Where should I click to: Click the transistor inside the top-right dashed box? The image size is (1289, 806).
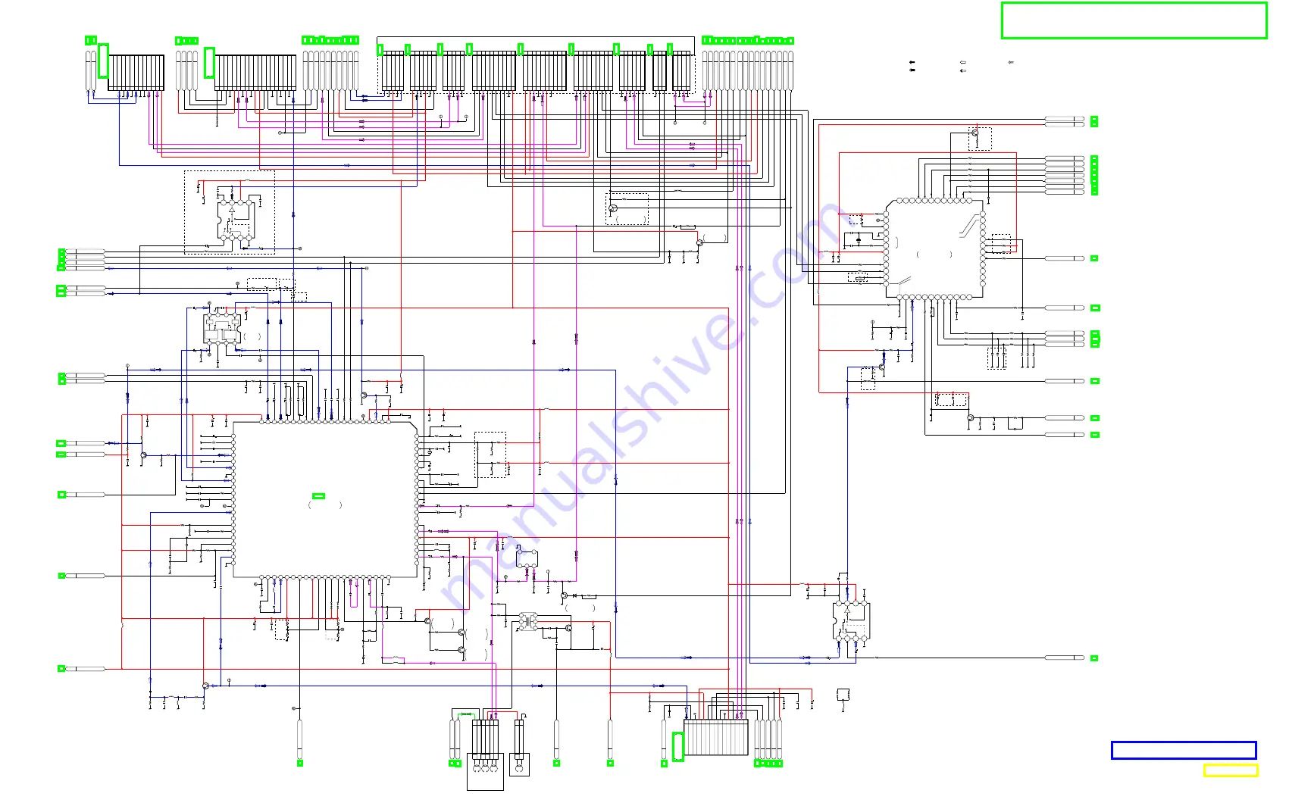point(975,133)
